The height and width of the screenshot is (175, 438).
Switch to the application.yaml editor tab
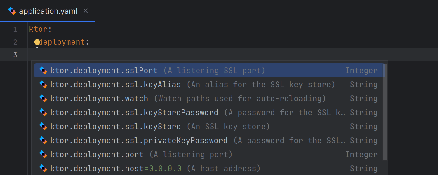click(48, 11)
